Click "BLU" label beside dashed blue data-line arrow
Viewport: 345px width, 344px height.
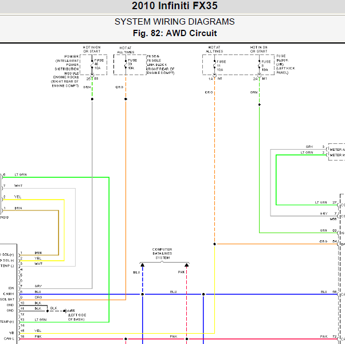pyautogui.click(x=136, y=272)
